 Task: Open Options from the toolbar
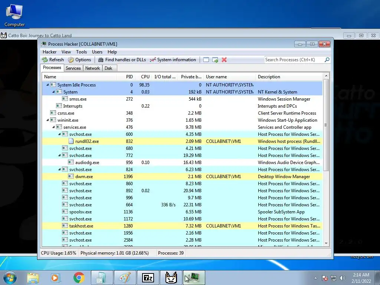pos(79,60)
